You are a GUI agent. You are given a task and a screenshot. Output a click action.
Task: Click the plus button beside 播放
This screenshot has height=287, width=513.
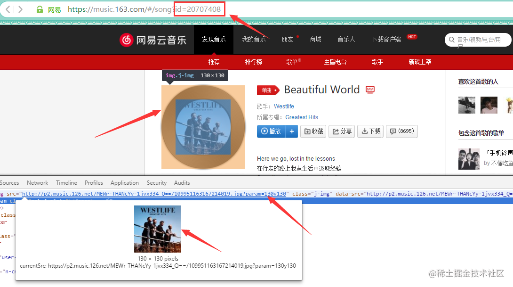(x=292, y=131)
